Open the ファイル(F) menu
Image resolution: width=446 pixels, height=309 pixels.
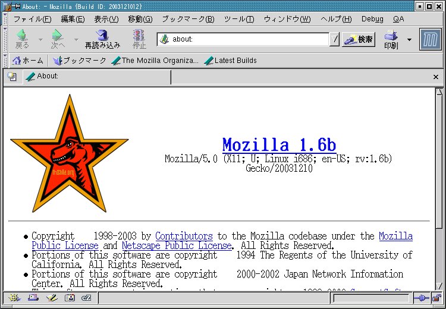pos(33,20)
